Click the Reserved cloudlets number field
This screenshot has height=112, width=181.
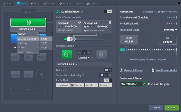click(60, 26)
